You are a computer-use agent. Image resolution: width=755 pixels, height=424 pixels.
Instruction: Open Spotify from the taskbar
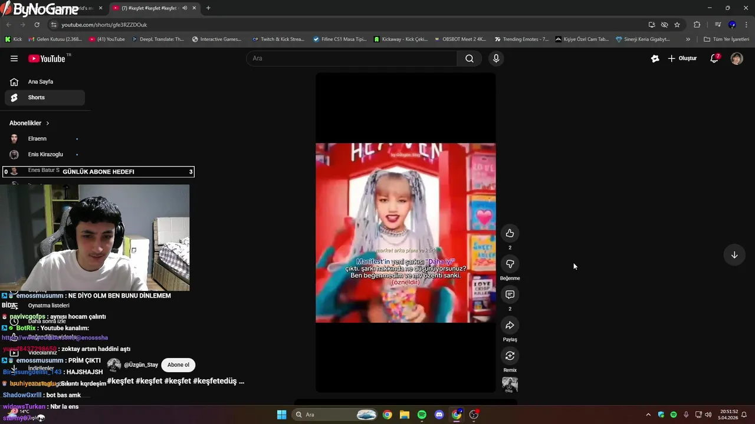pyautogui.click(x=422, y=415)
